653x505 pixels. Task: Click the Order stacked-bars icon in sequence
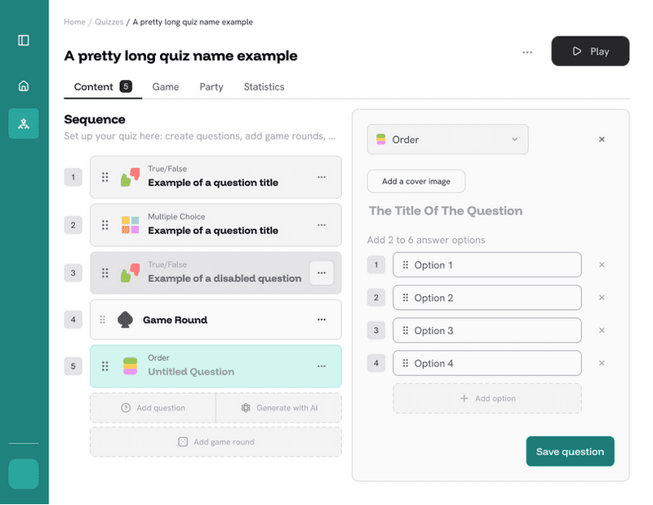click(x=130, y=366)
